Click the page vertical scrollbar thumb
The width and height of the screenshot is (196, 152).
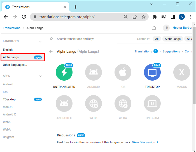[x=194, y=65]
